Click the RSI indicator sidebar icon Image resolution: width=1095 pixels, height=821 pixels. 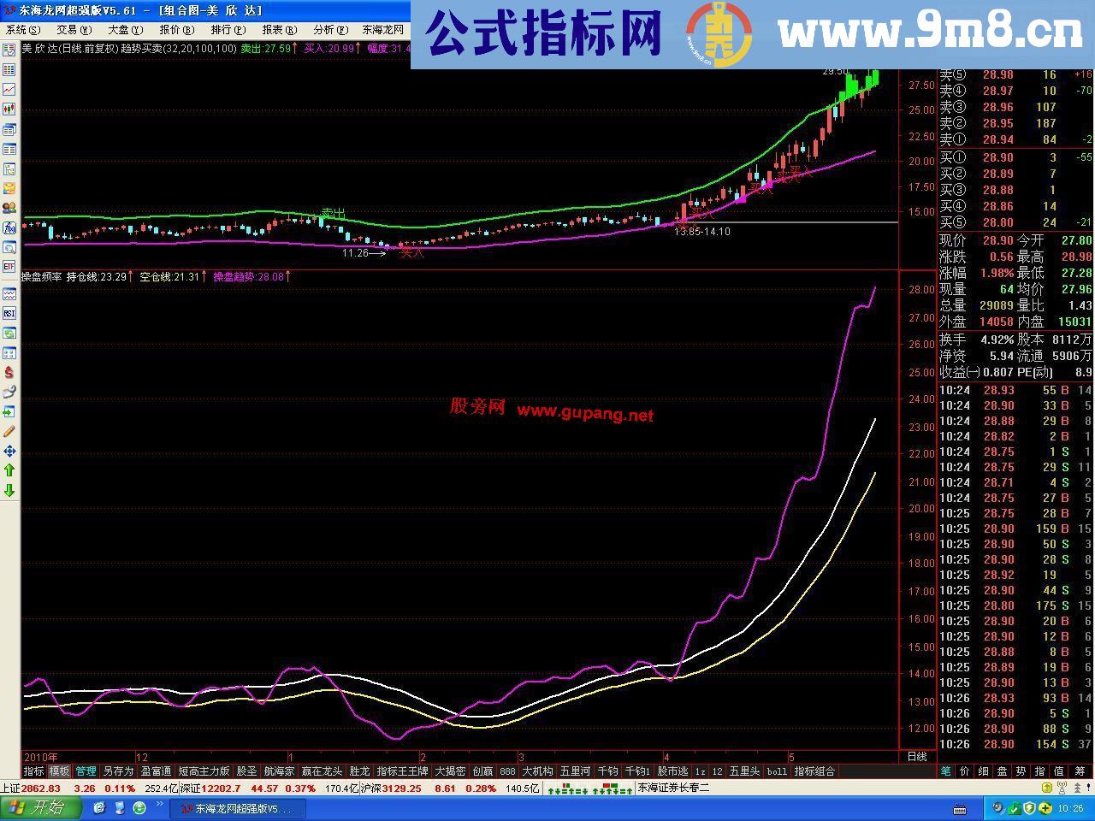pos(9,314)
